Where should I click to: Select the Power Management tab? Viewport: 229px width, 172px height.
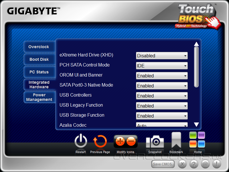pyautogui.click(x=40, y=97)
